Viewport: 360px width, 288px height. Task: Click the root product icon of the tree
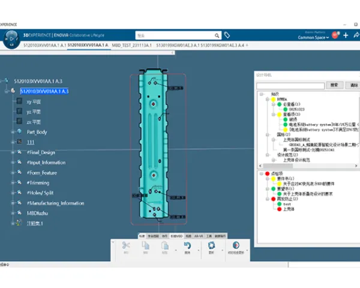pyautogui.click(x=6, y=80)
